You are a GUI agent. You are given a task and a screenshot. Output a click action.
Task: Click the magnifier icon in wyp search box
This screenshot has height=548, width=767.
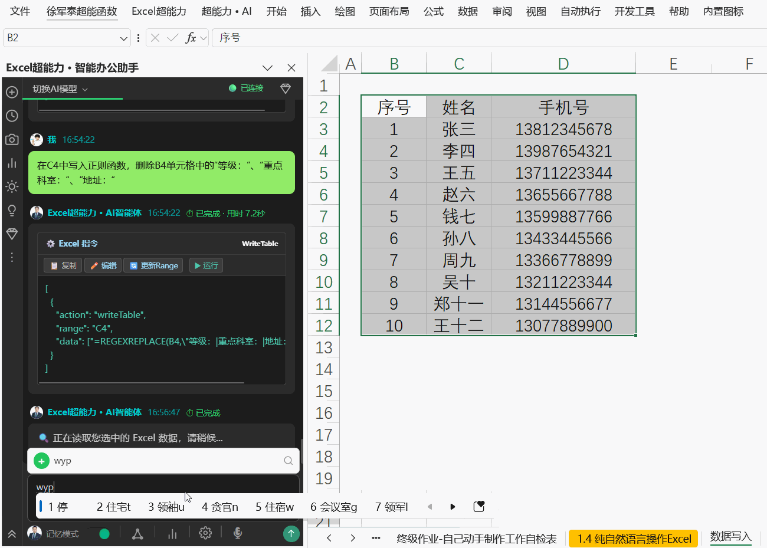coord(289,461)
